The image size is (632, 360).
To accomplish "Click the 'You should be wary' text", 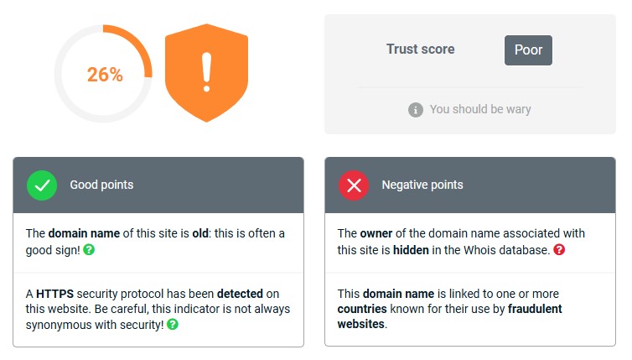I will [480, 110].
